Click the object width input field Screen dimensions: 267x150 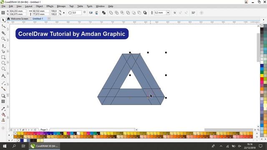(x=41, y=11)
